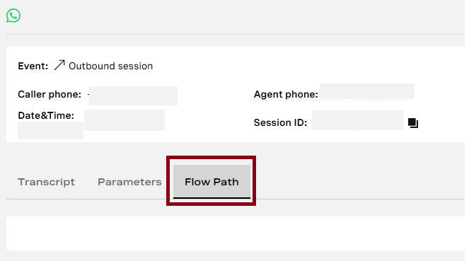Click the redacted box under Date&Time label
Image resolution: width=469 pixels, height=261 pixels.
tap(50, 130)
